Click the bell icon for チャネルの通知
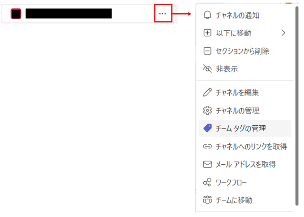304x217 pixels. click(x=207, y=15)
